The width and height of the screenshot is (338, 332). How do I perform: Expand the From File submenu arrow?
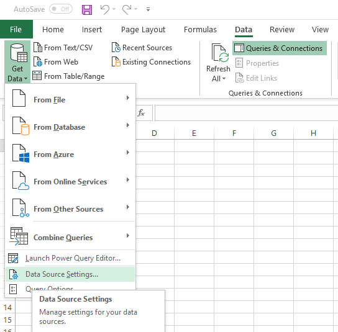coord(128,98)
